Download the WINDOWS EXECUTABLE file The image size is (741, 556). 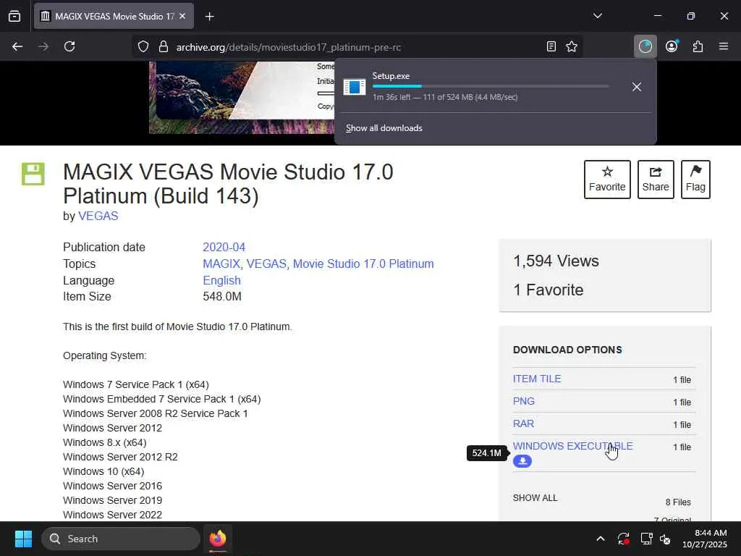tap(573, 446)
